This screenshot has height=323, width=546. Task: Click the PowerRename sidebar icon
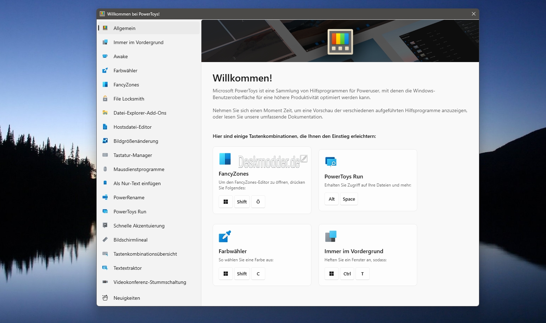pos(105,197)
